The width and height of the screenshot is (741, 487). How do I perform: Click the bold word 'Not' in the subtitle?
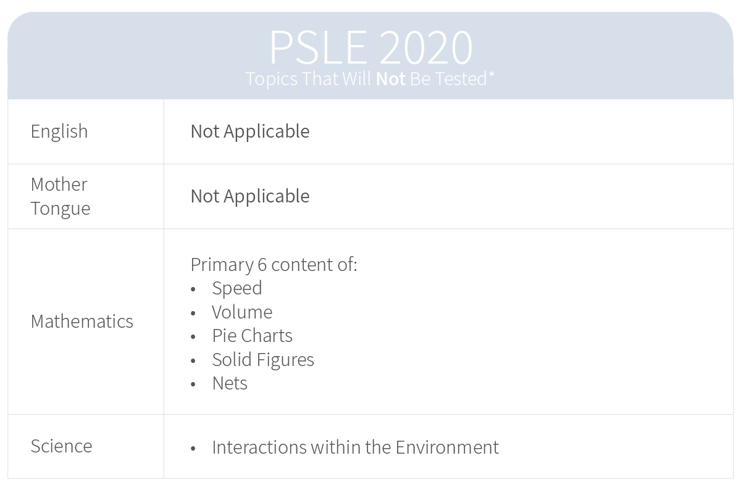390,79
